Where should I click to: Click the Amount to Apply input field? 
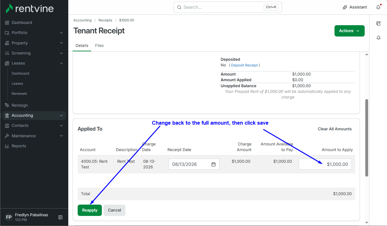click(325, 164)
